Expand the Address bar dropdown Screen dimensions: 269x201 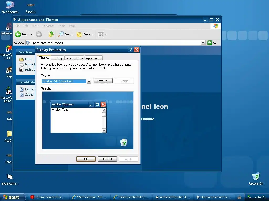point(203,43)
